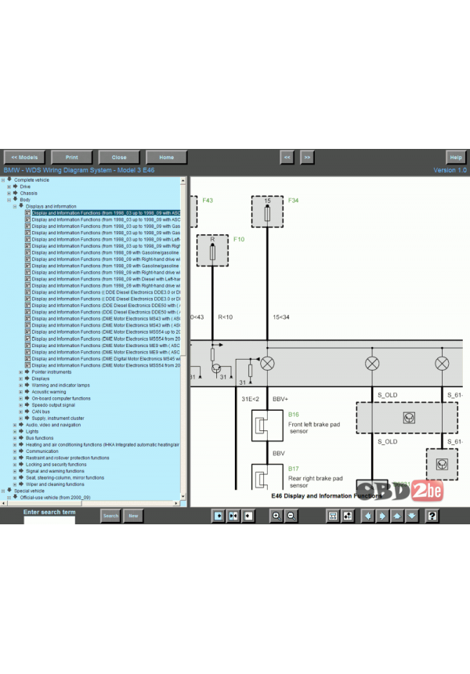This screenshot has width=470, height=674.
Task: Zoom in on the wiring diagram
Action: point(277,516)
